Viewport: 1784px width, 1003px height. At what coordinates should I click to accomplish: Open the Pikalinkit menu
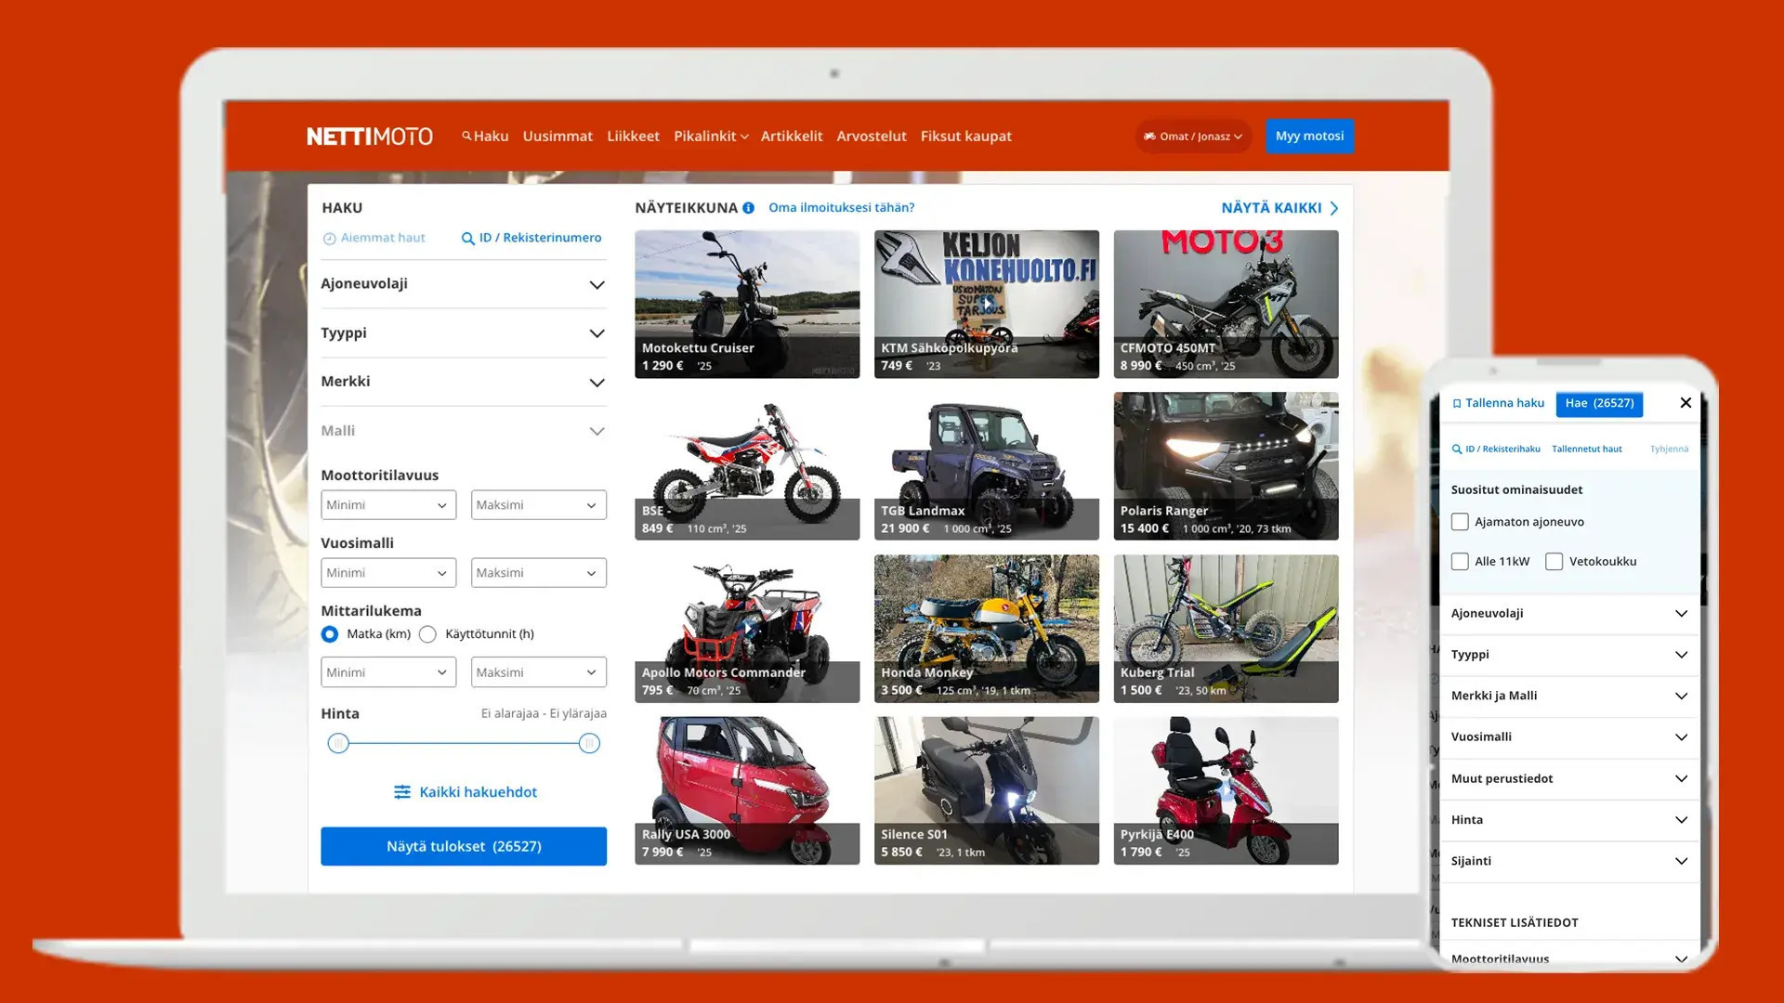(x=710, y=137)
